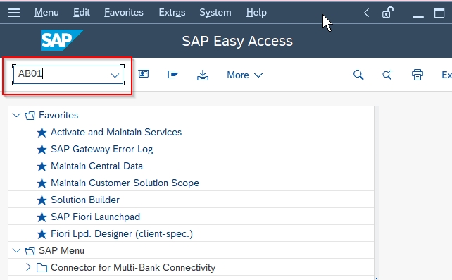Launch SAP Fiori Launchpad favorite
The height and width of the screenshot is (280, 452).
95,217
